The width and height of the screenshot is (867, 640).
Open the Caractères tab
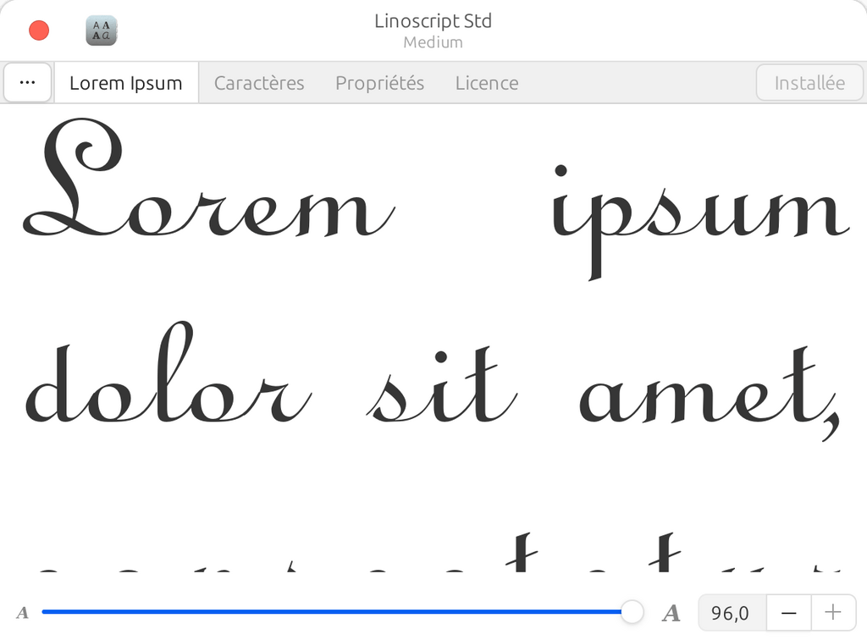pyautogui.click(x=259, y=83)
